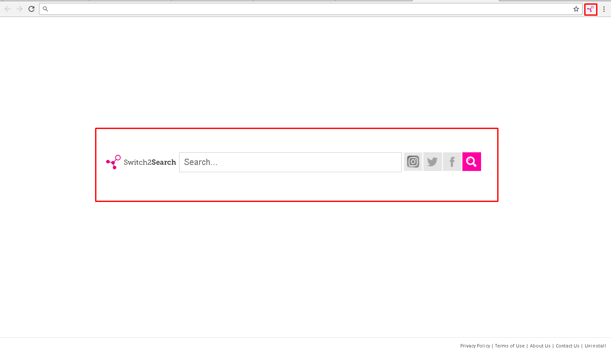Click the address bar search magnifier icon

[x=45, y=9]
